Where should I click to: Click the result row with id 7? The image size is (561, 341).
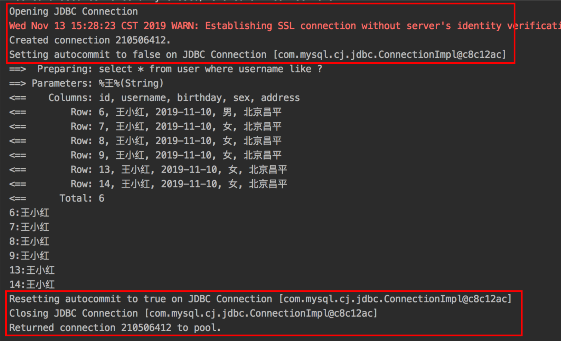click(x=176, y=127)
